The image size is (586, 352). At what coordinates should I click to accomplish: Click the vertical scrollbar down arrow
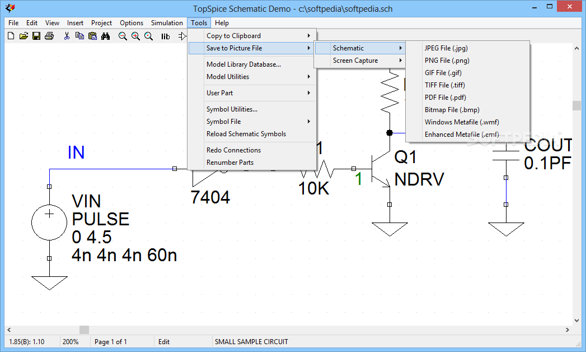[x=576, y=321]
